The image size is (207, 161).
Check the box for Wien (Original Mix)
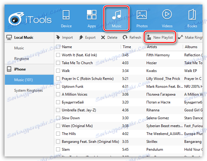point(58,126)
